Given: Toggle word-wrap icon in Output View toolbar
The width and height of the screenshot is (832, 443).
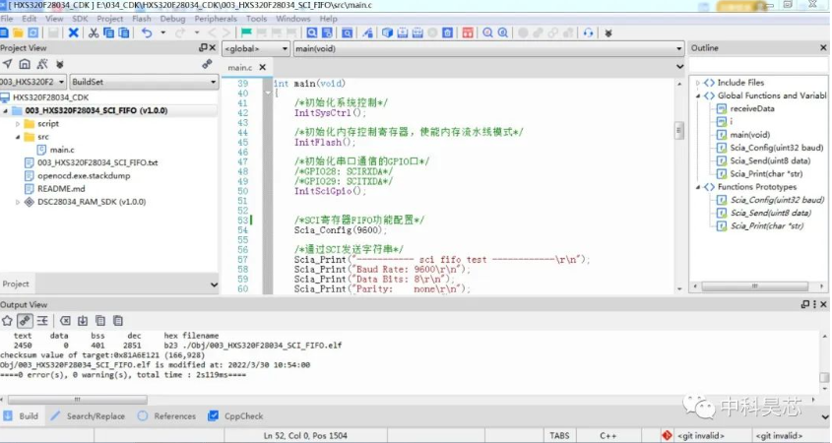Looking at the screenshot, I should pos(42,321).
